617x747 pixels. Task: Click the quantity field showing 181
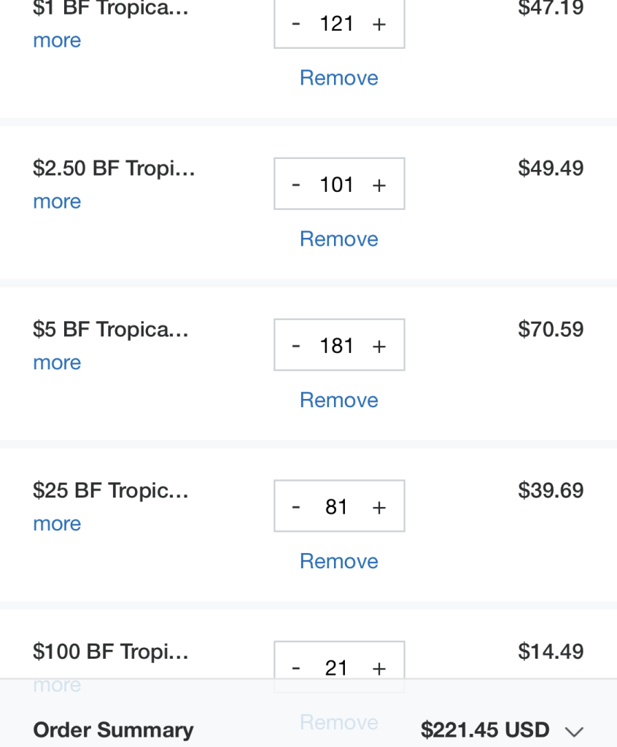[x=337, y=346]
